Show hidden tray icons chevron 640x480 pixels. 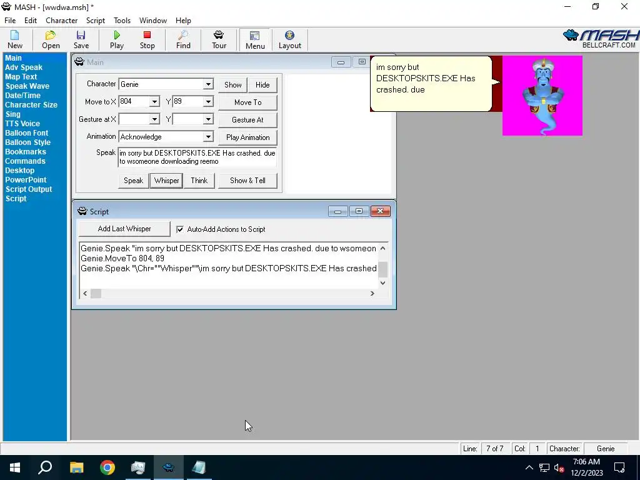529,467
